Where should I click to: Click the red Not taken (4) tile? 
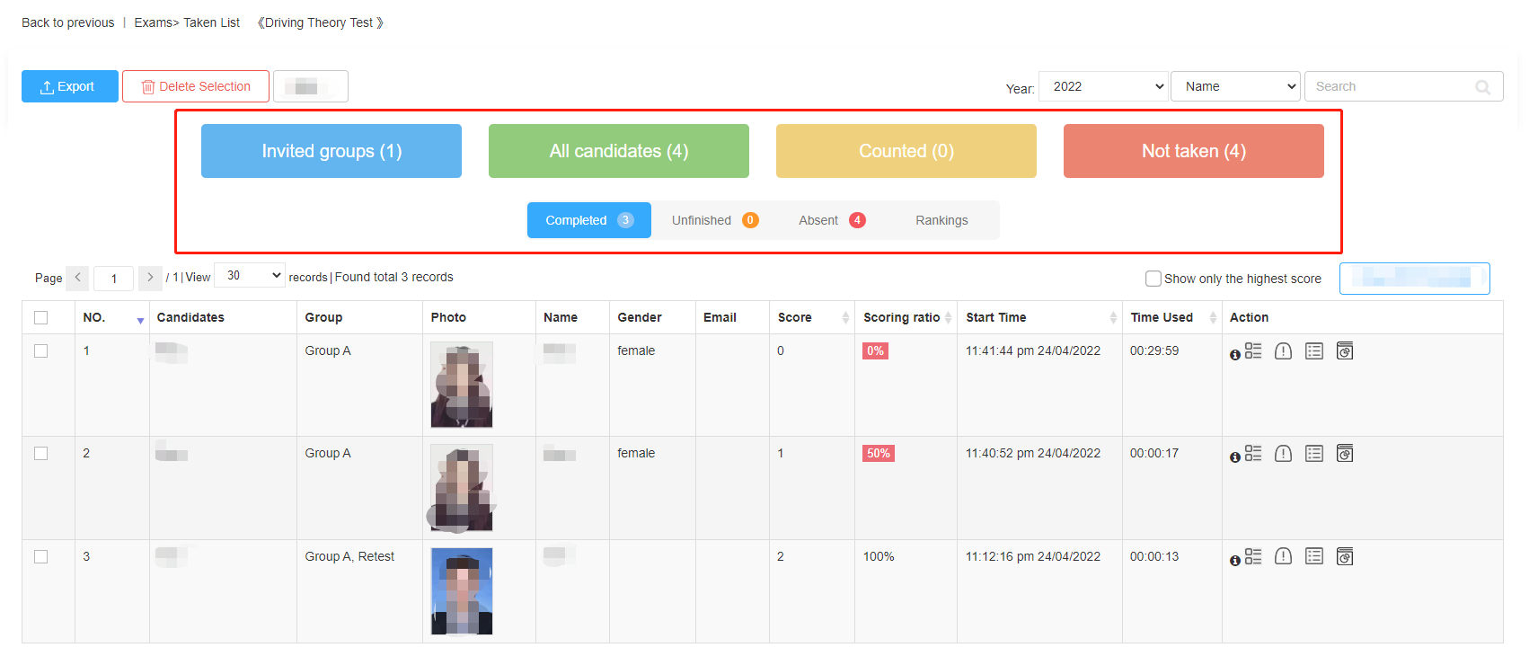[1193, 151]
